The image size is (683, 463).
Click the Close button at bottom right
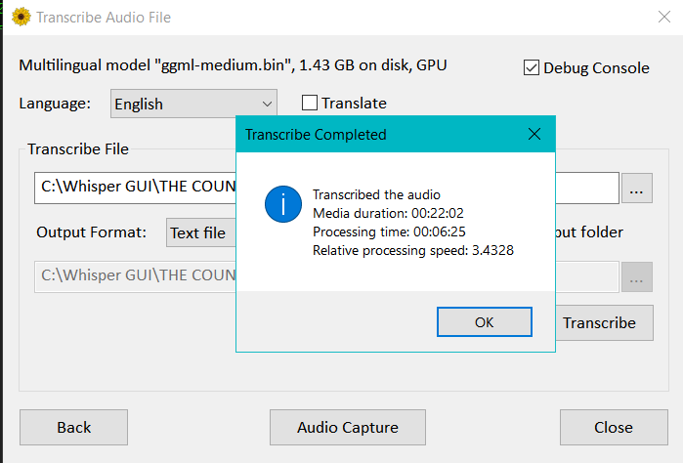(x=613, y=427)
